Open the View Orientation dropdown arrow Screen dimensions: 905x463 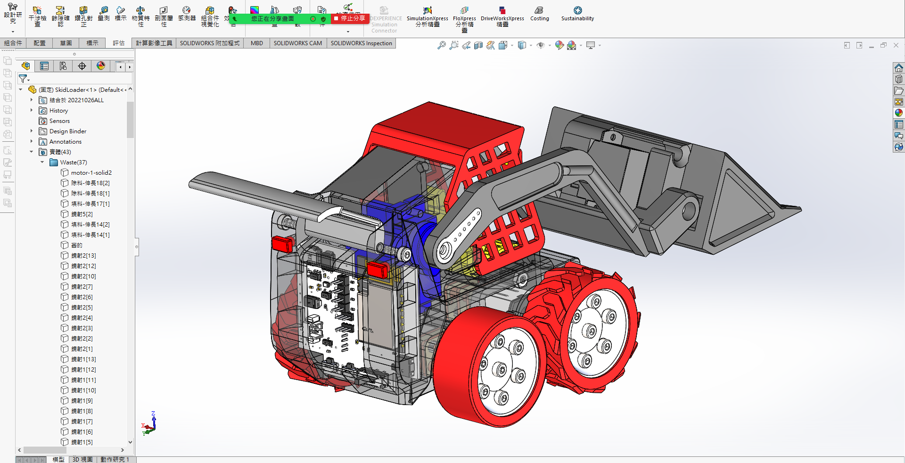[x=512, y=45]
